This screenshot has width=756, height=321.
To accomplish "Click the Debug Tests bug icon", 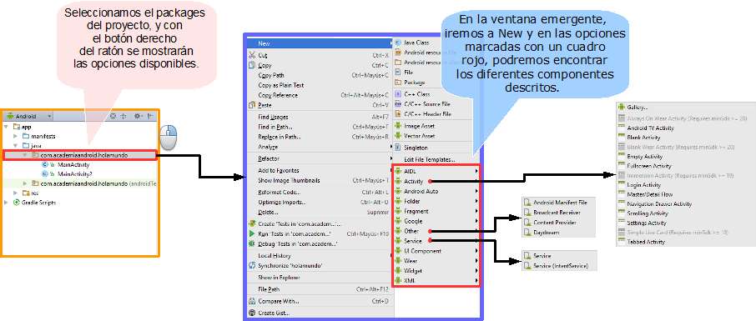I will [252, 244].
